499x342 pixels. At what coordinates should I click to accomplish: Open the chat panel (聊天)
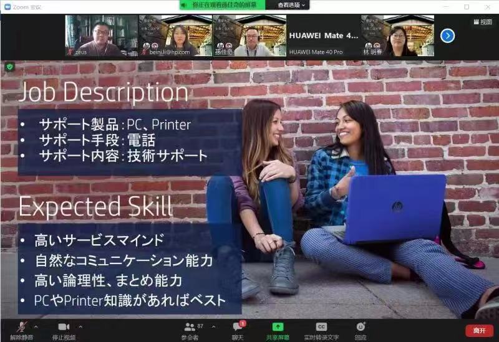(x=237, y=328)
